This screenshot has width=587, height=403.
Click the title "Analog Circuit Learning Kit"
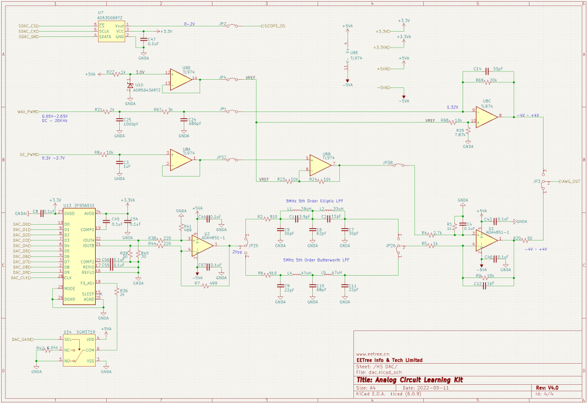418,380
